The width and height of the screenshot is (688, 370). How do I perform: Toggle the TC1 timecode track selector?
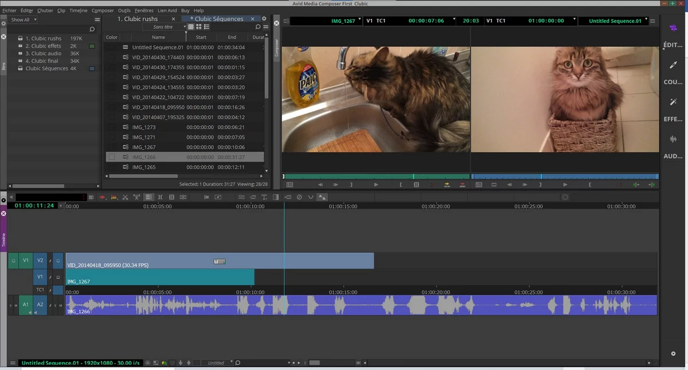pos(40,290)
